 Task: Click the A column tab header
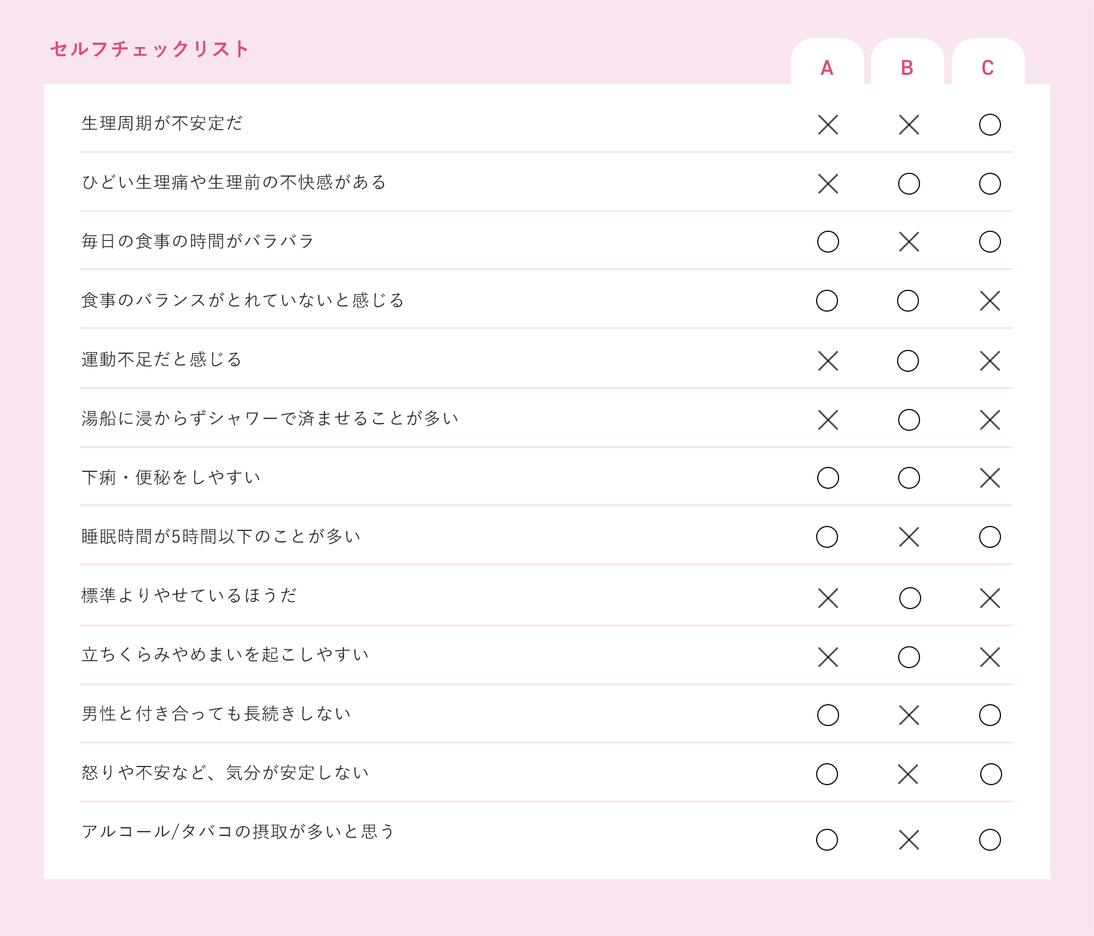click(x=827, y=62)
